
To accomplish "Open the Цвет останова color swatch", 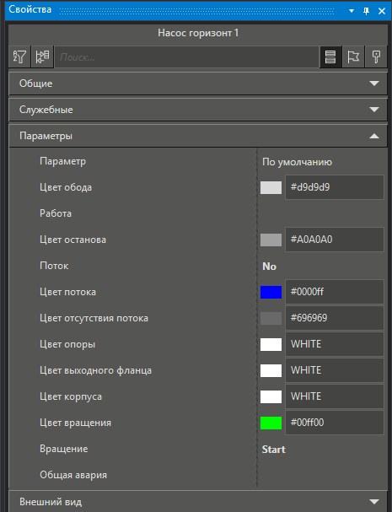I will pyautogui.click(x=271, y=240).
